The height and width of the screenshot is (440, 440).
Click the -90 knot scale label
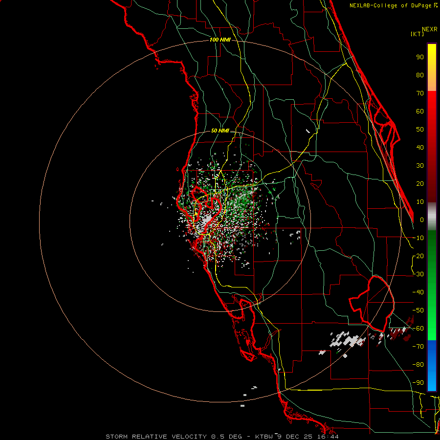[418, 383]
